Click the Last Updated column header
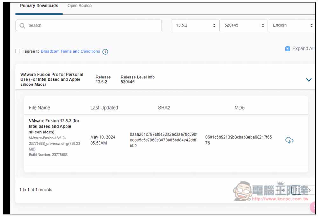The height and width of the screenshot is (217, 318). [x=104, y=108]
